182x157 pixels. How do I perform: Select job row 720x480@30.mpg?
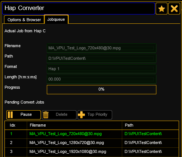[92, 134]
